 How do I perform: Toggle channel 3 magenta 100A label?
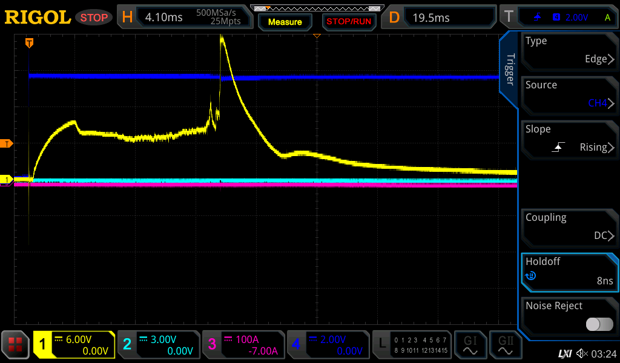coord(242,345)
